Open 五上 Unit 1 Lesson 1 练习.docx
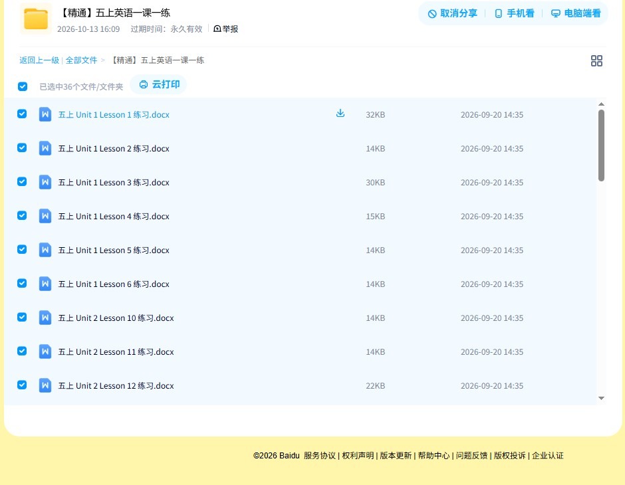The image size is (625, 485). [114, 115]
